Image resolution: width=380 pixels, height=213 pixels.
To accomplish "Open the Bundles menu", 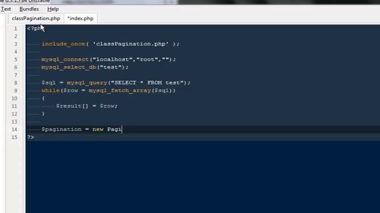I will [29, 9].
